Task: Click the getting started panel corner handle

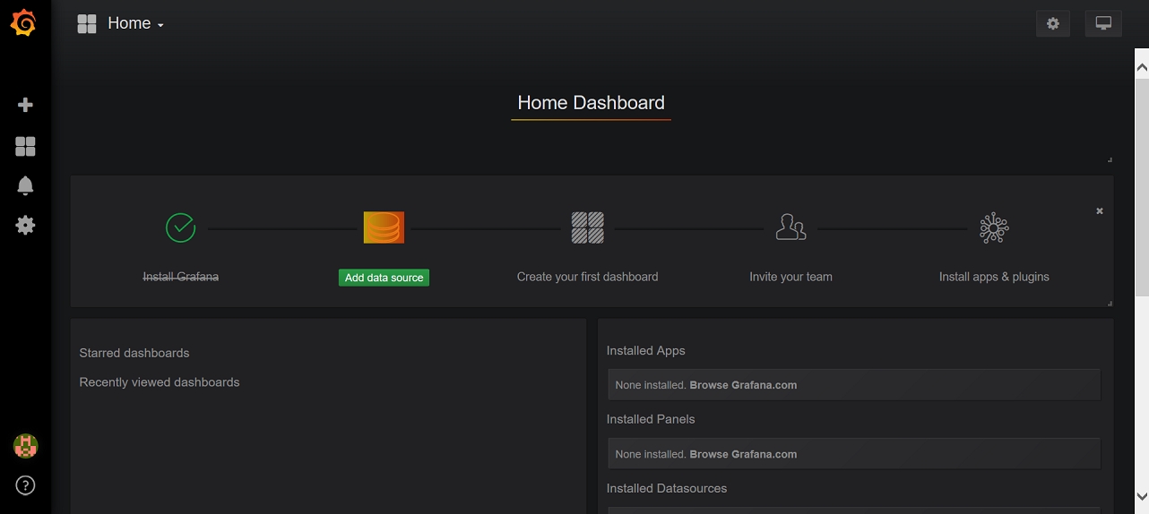Action: [1110, 303]
